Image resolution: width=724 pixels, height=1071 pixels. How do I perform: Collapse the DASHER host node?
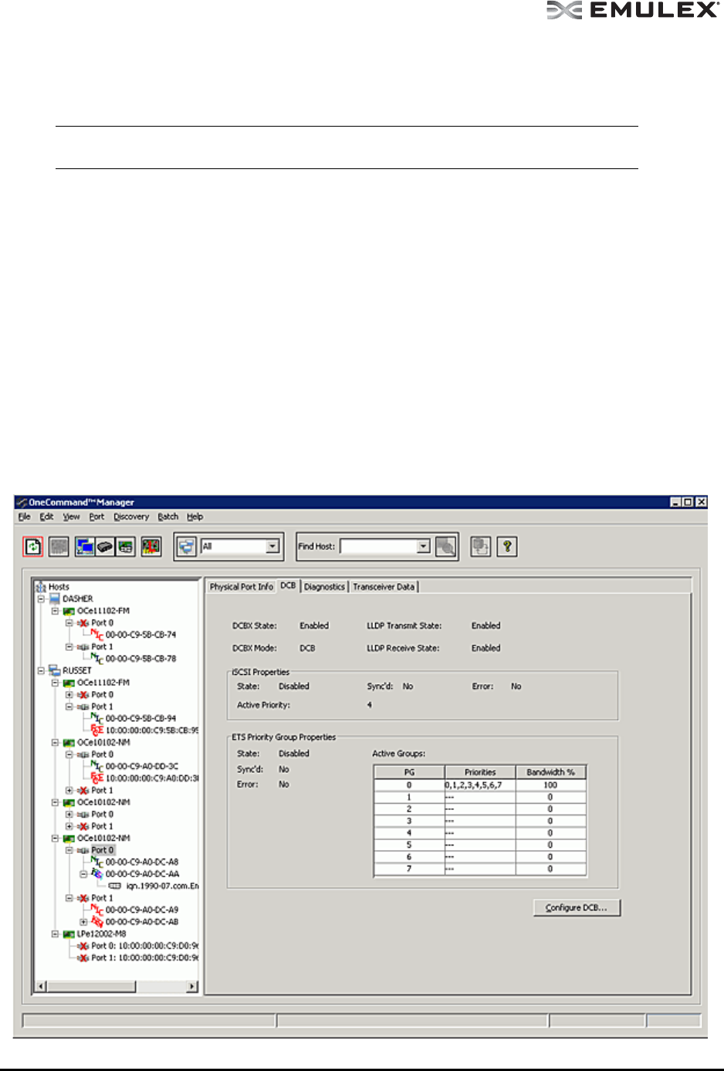[x=41, y=598]
